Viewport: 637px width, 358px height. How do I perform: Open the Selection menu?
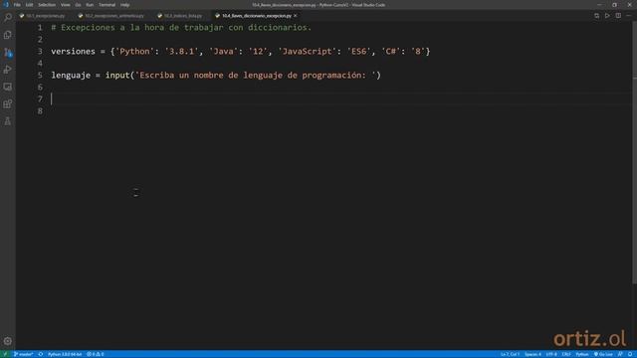47,5
